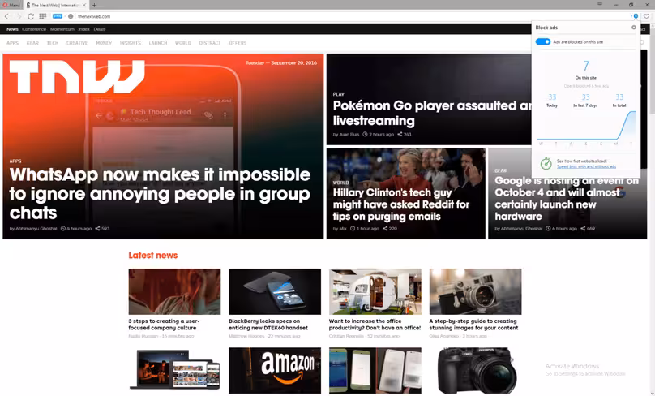Open the WORLD section
Image resolution: width=655 pixels, height=396 pixels.
183,43
